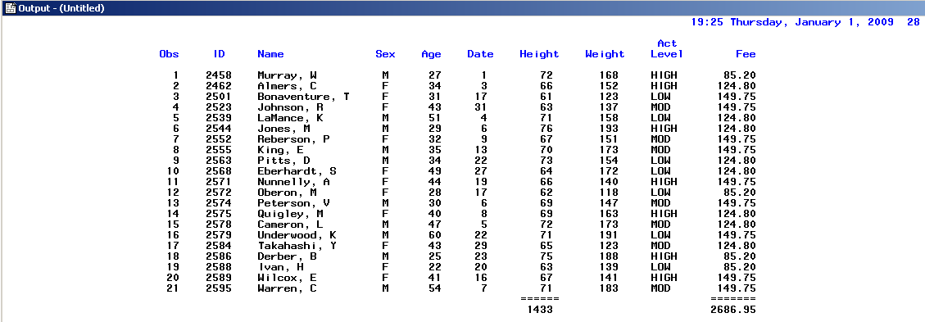Screen dimensions: 925x322
Task: Click height value 76 in Jones row
Action: point(546,129)
